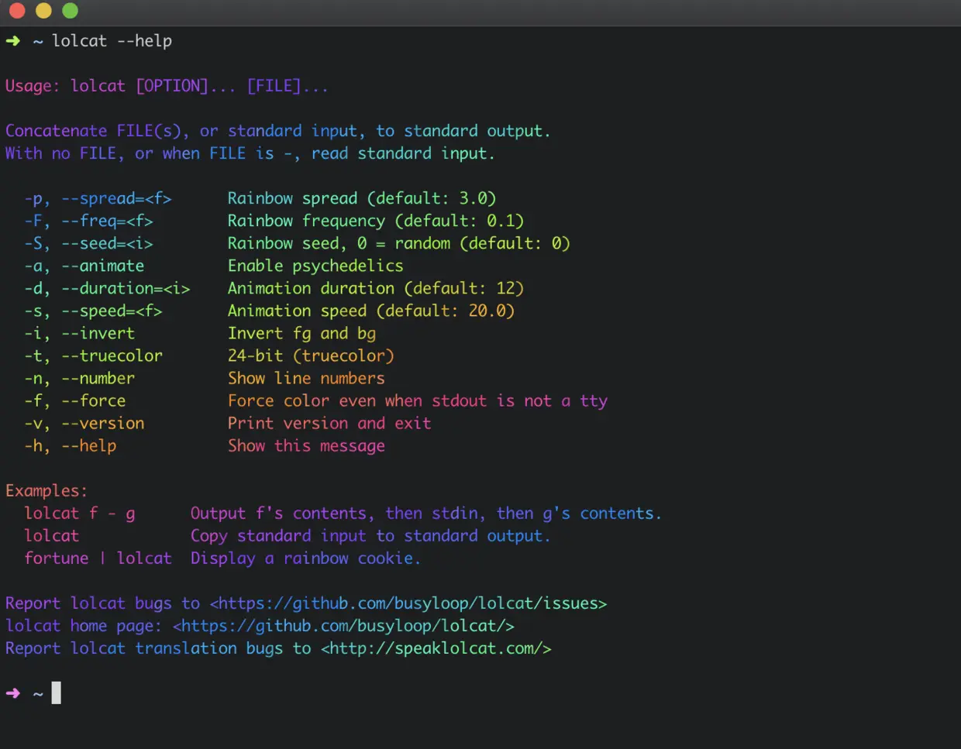
Task: Select the '--spread=<f>' option text
Action: pyautogui.click(x=116, y=198)
